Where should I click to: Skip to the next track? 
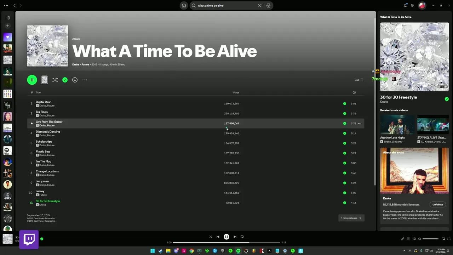235,237
